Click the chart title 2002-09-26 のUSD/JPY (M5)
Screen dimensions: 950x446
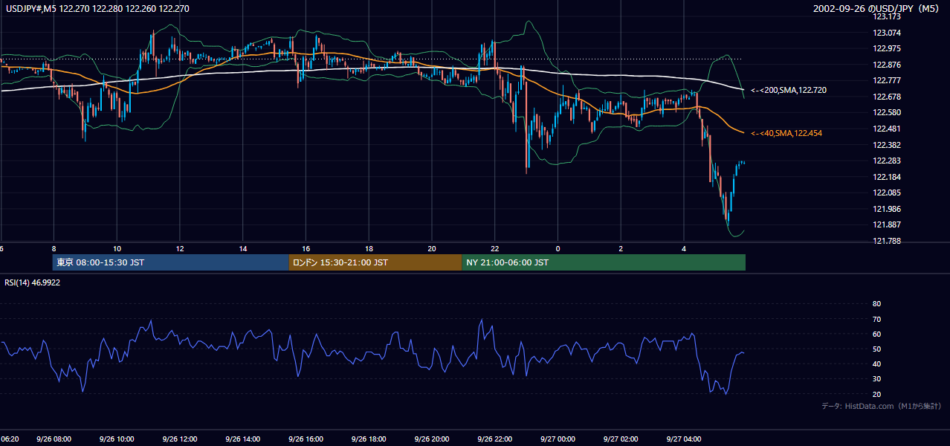(x=877, y=9)
